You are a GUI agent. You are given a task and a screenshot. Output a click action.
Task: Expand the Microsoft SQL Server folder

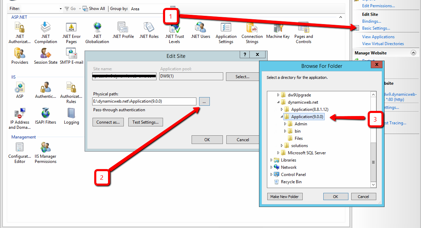pos(279,153)
